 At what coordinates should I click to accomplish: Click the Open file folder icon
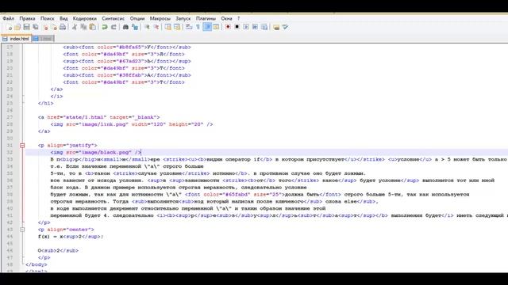(17, 27)
